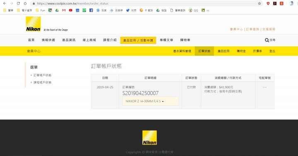Image resolution: width=298 pixels, height=156 pixels.
Task: Click the order date 2019-04-25
Action: click(x=105, y=87)
